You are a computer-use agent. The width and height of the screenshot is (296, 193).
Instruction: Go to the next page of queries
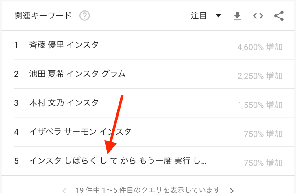pyautogui.click(x=232, y=190)
